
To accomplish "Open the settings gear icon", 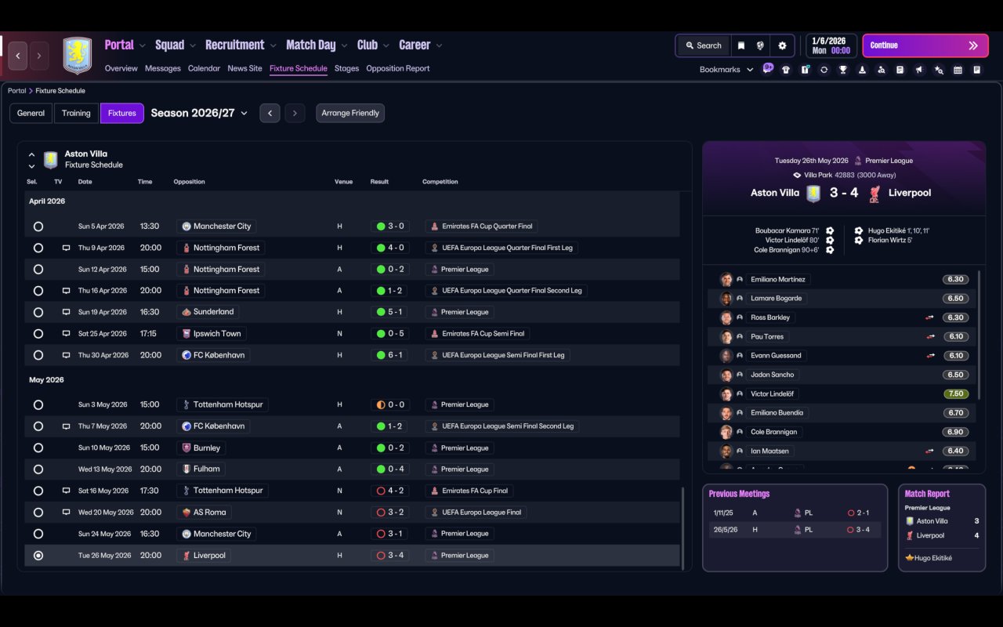I will click(782, 45).
